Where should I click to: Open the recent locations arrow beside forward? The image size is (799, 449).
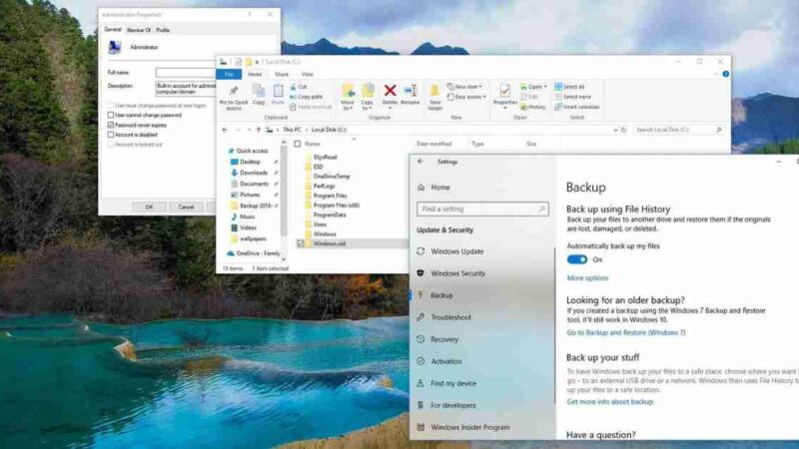(x=249, y=130)
